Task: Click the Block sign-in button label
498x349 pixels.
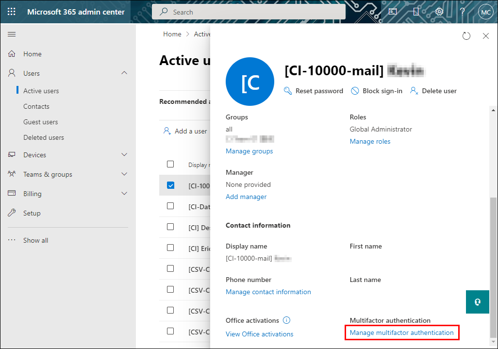Action: [x=382, y=91]
